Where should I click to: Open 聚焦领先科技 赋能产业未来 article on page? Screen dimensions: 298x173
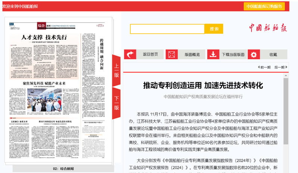click(44, 83)
